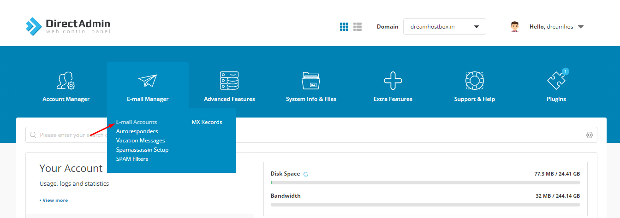This screenshot has height=218, width=620.
Task: Open search settings gear icon
Action: point(589,135)
